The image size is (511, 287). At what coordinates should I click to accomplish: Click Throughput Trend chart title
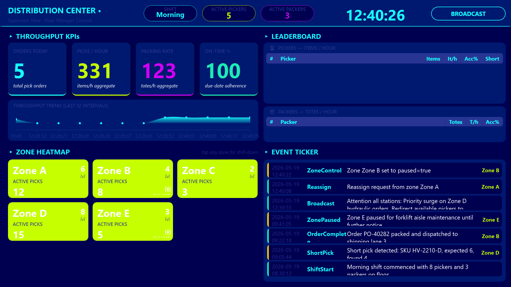(x=61, y=106)
